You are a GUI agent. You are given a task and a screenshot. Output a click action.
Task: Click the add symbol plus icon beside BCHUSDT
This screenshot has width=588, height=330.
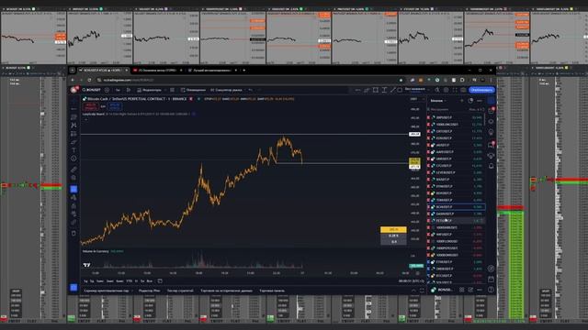[107, 90]
